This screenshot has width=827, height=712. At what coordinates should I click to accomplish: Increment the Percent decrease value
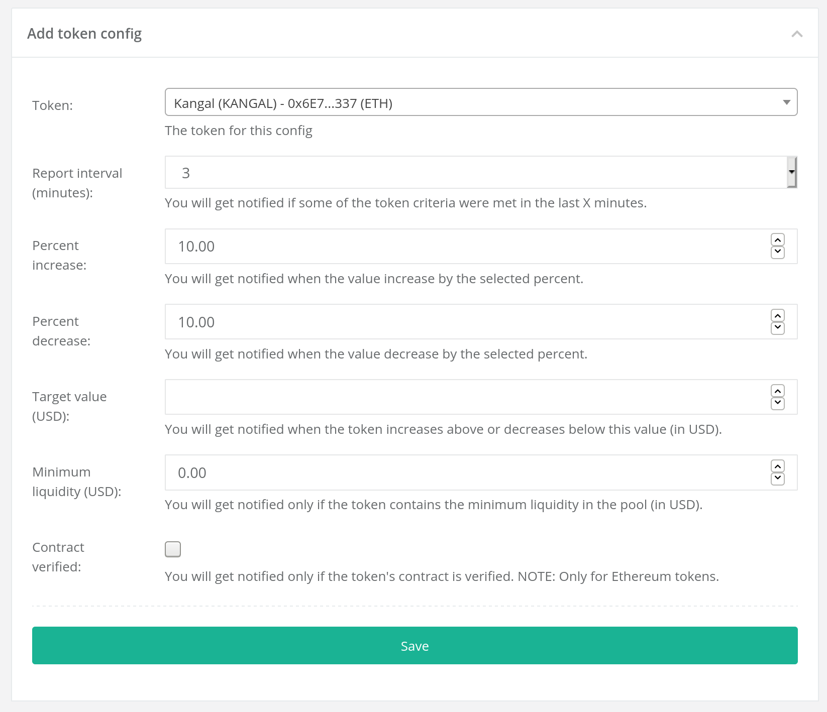pyautogui.click(x=778, y=315)
